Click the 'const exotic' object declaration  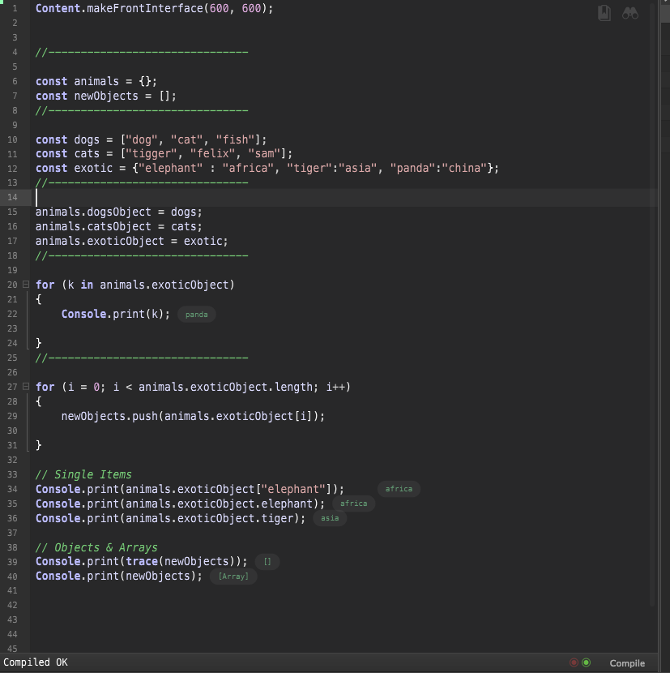(x=267, y=168)
